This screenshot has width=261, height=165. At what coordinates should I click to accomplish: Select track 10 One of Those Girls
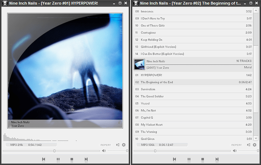pyautogui.click(x=193, y=26)
